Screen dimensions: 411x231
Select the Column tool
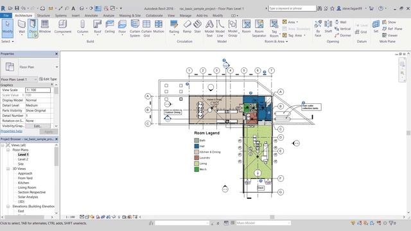click(x=83, y=27)
